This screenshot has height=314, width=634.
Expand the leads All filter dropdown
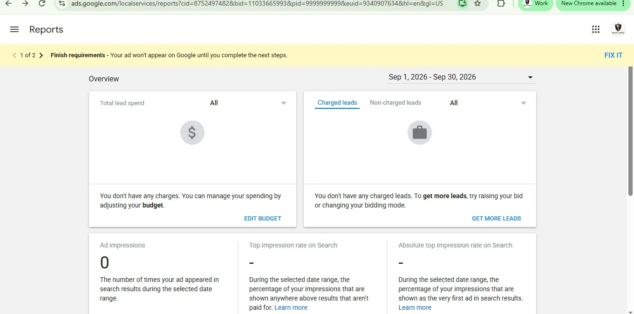pyautogui.click(x=488, y=103)
